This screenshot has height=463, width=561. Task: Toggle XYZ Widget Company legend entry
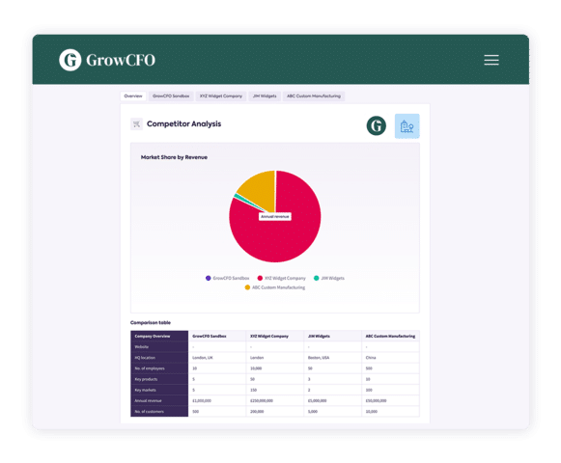[282, 278]
